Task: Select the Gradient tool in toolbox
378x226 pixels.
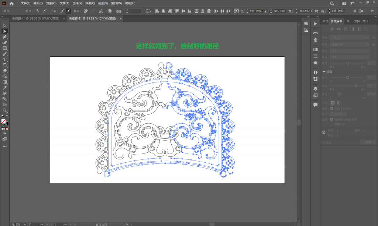Action: (4, 82)
